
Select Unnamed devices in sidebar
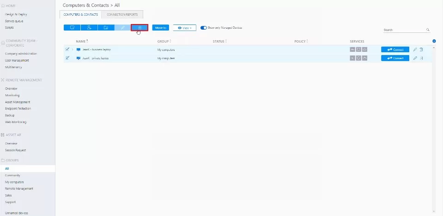click(16, 213)
